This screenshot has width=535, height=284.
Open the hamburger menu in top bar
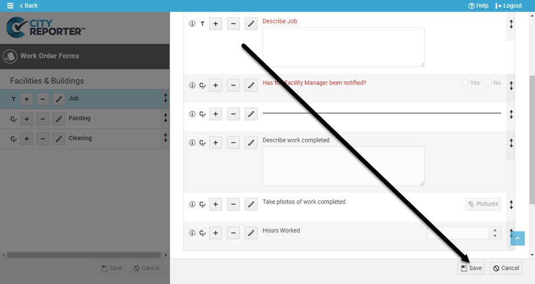click(x=10, y=6)
